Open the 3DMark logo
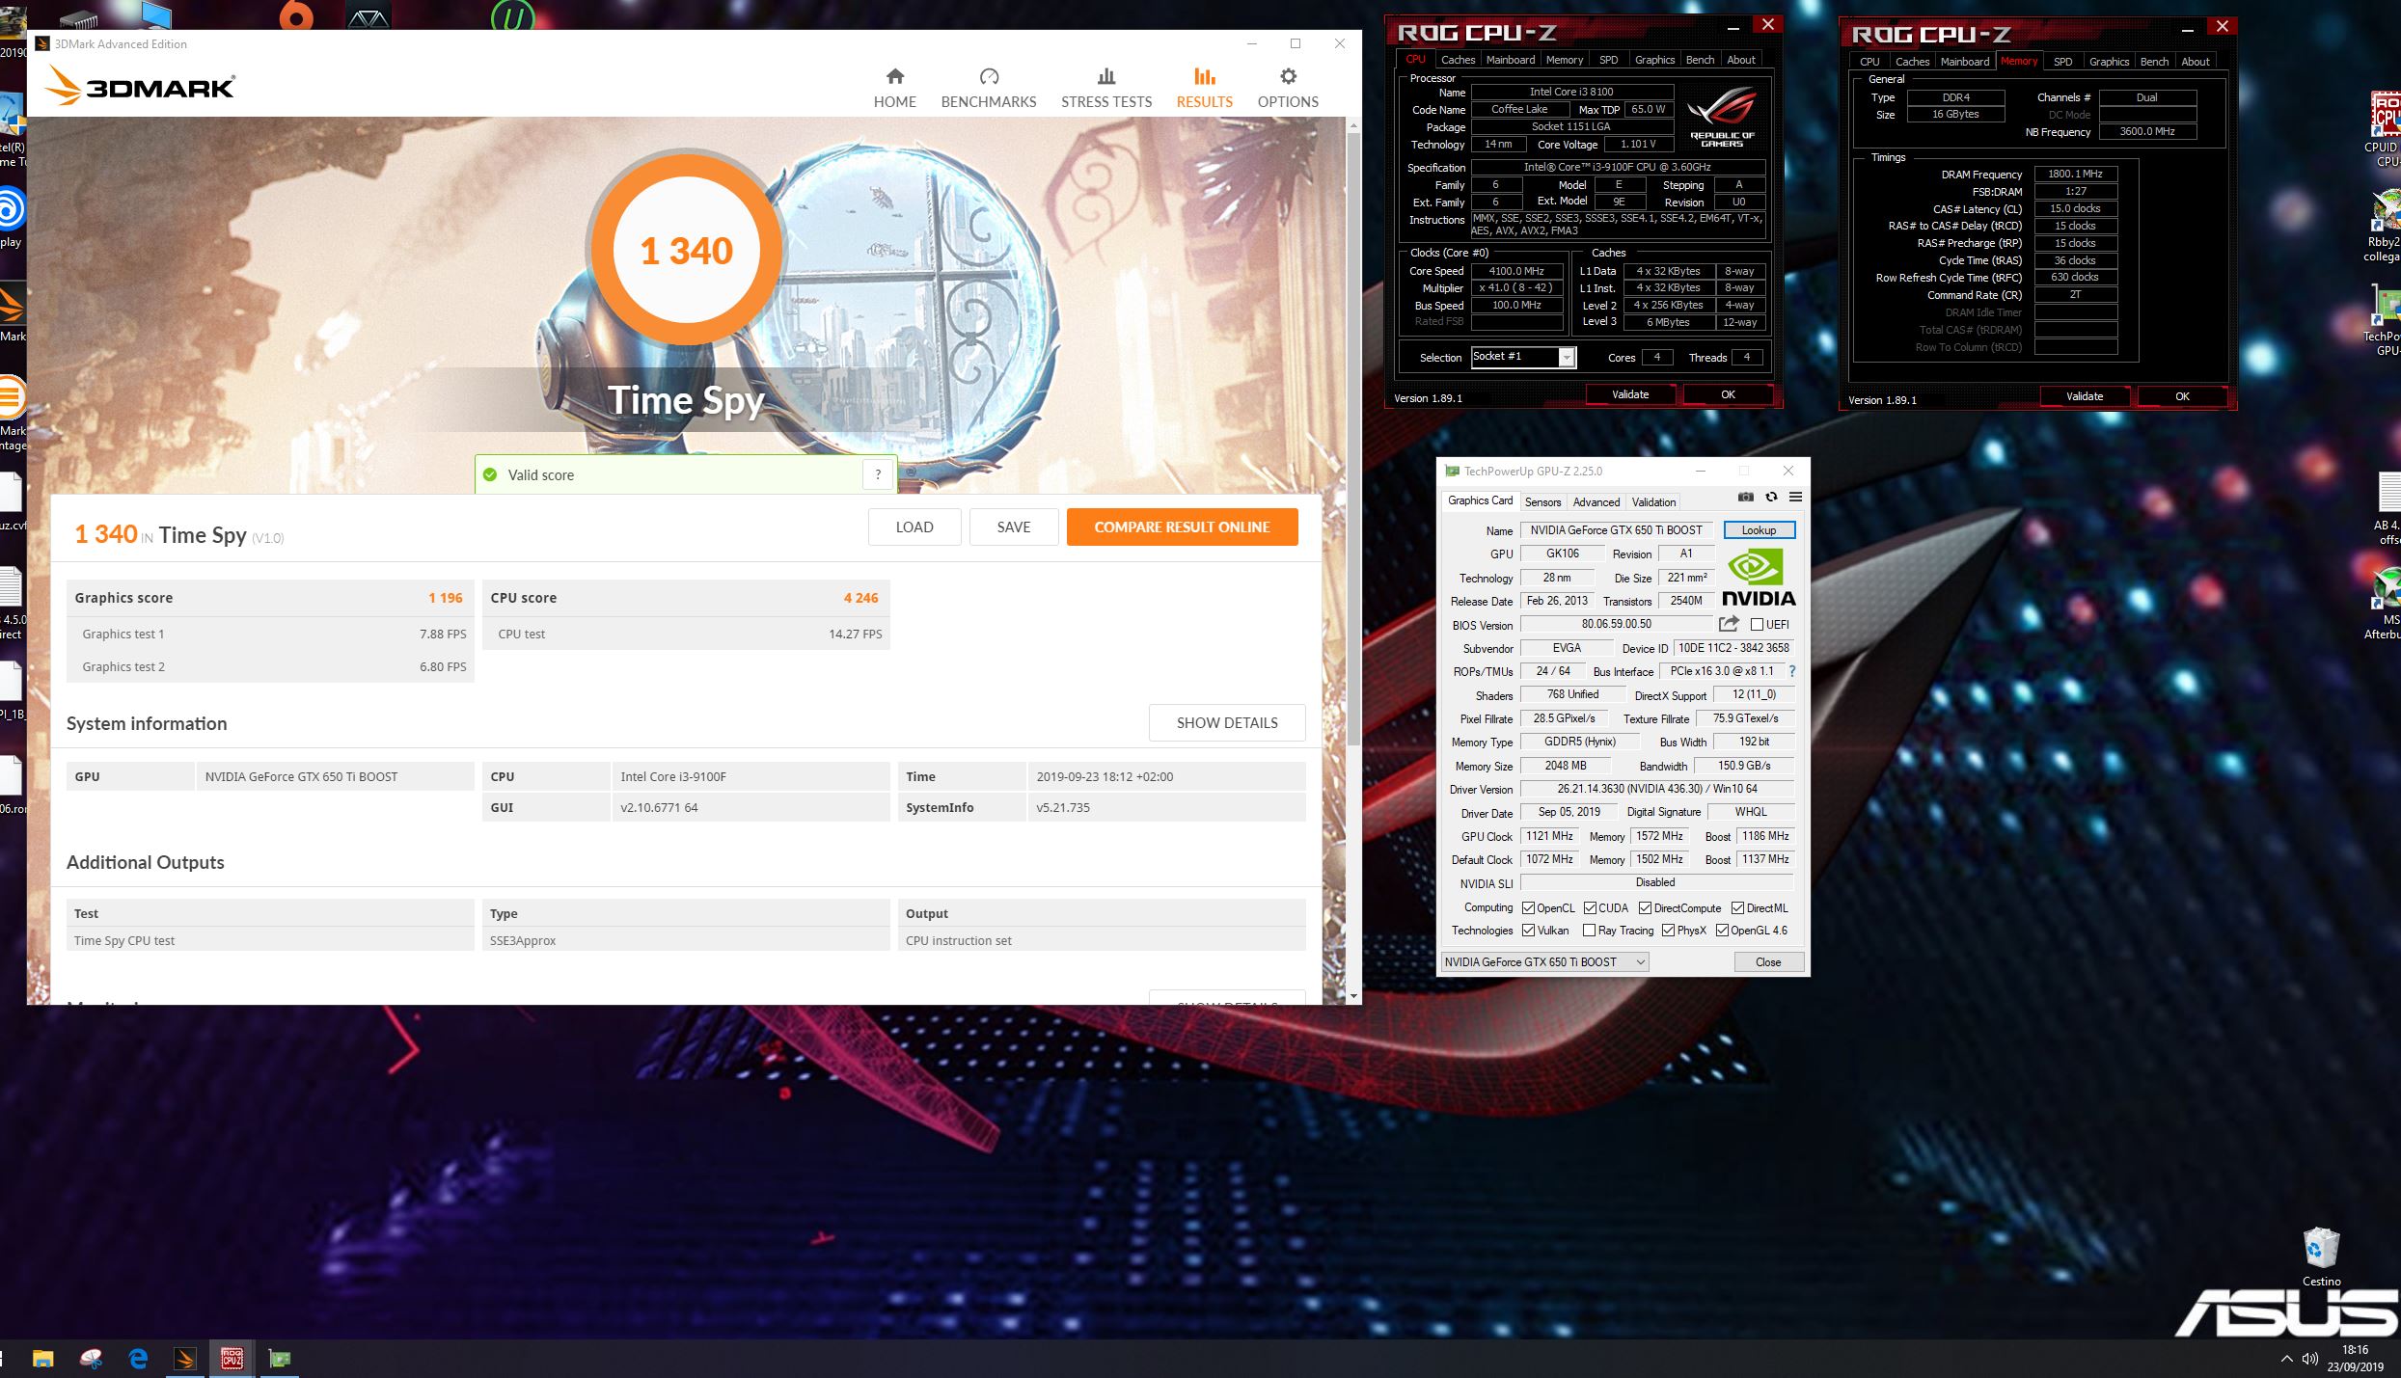The width and height of the screenshot is (2401, 1378). point(140,86)
